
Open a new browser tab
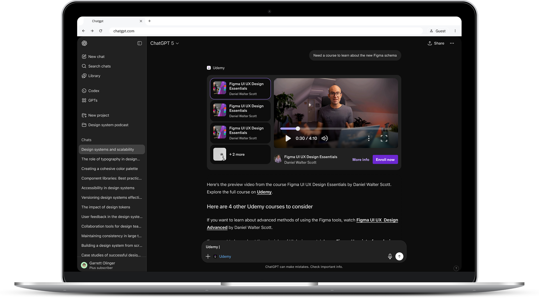click(149, 21)
